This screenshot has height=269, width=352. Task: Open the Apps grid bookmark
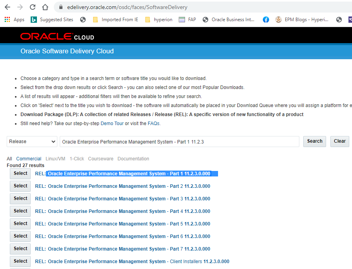(15, 20)
